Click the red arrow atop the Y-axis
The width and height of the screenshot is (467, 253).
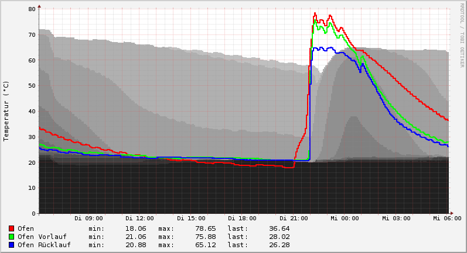39,6
